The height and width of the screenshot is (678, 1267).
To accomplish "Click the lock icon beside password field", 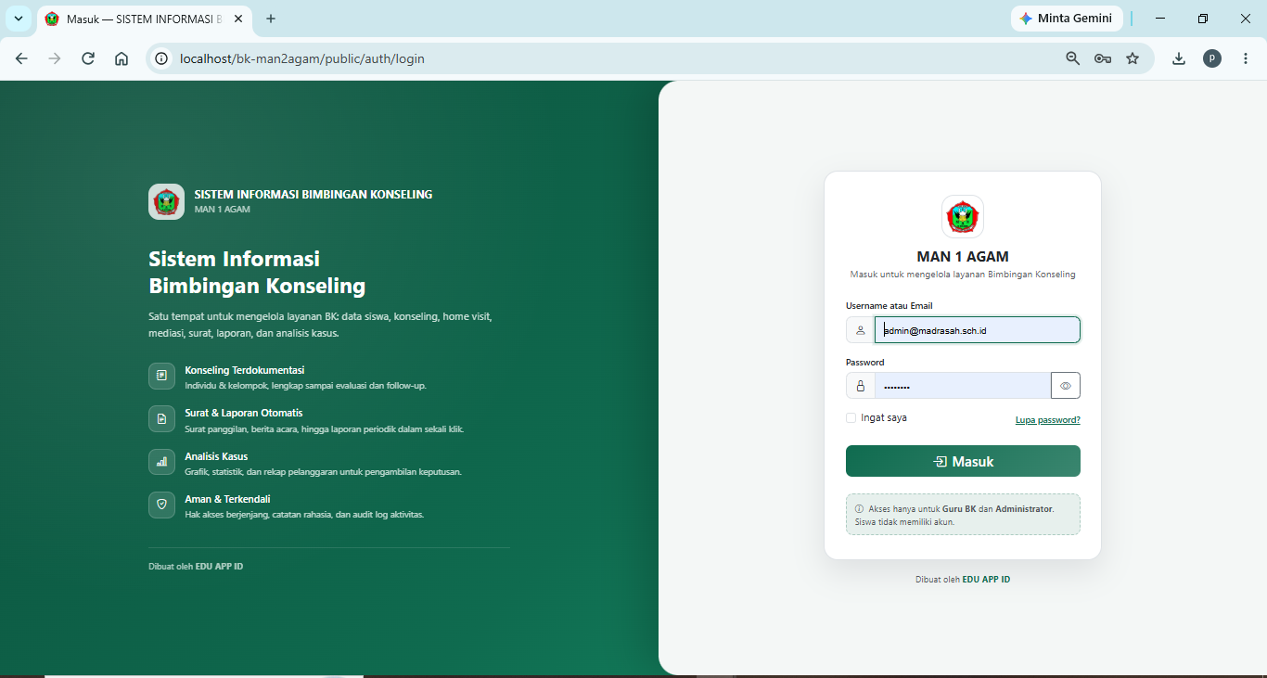I will (860, 386).
